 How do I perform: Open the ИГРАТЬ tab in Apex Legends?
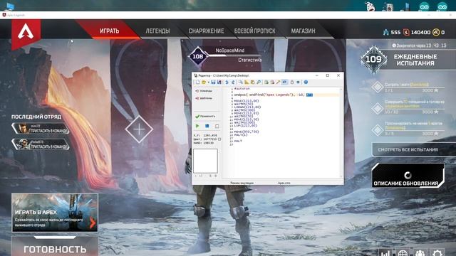coord(109,31)
